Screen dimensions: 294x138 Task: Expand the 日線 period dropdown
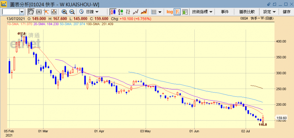coord(92,12)
